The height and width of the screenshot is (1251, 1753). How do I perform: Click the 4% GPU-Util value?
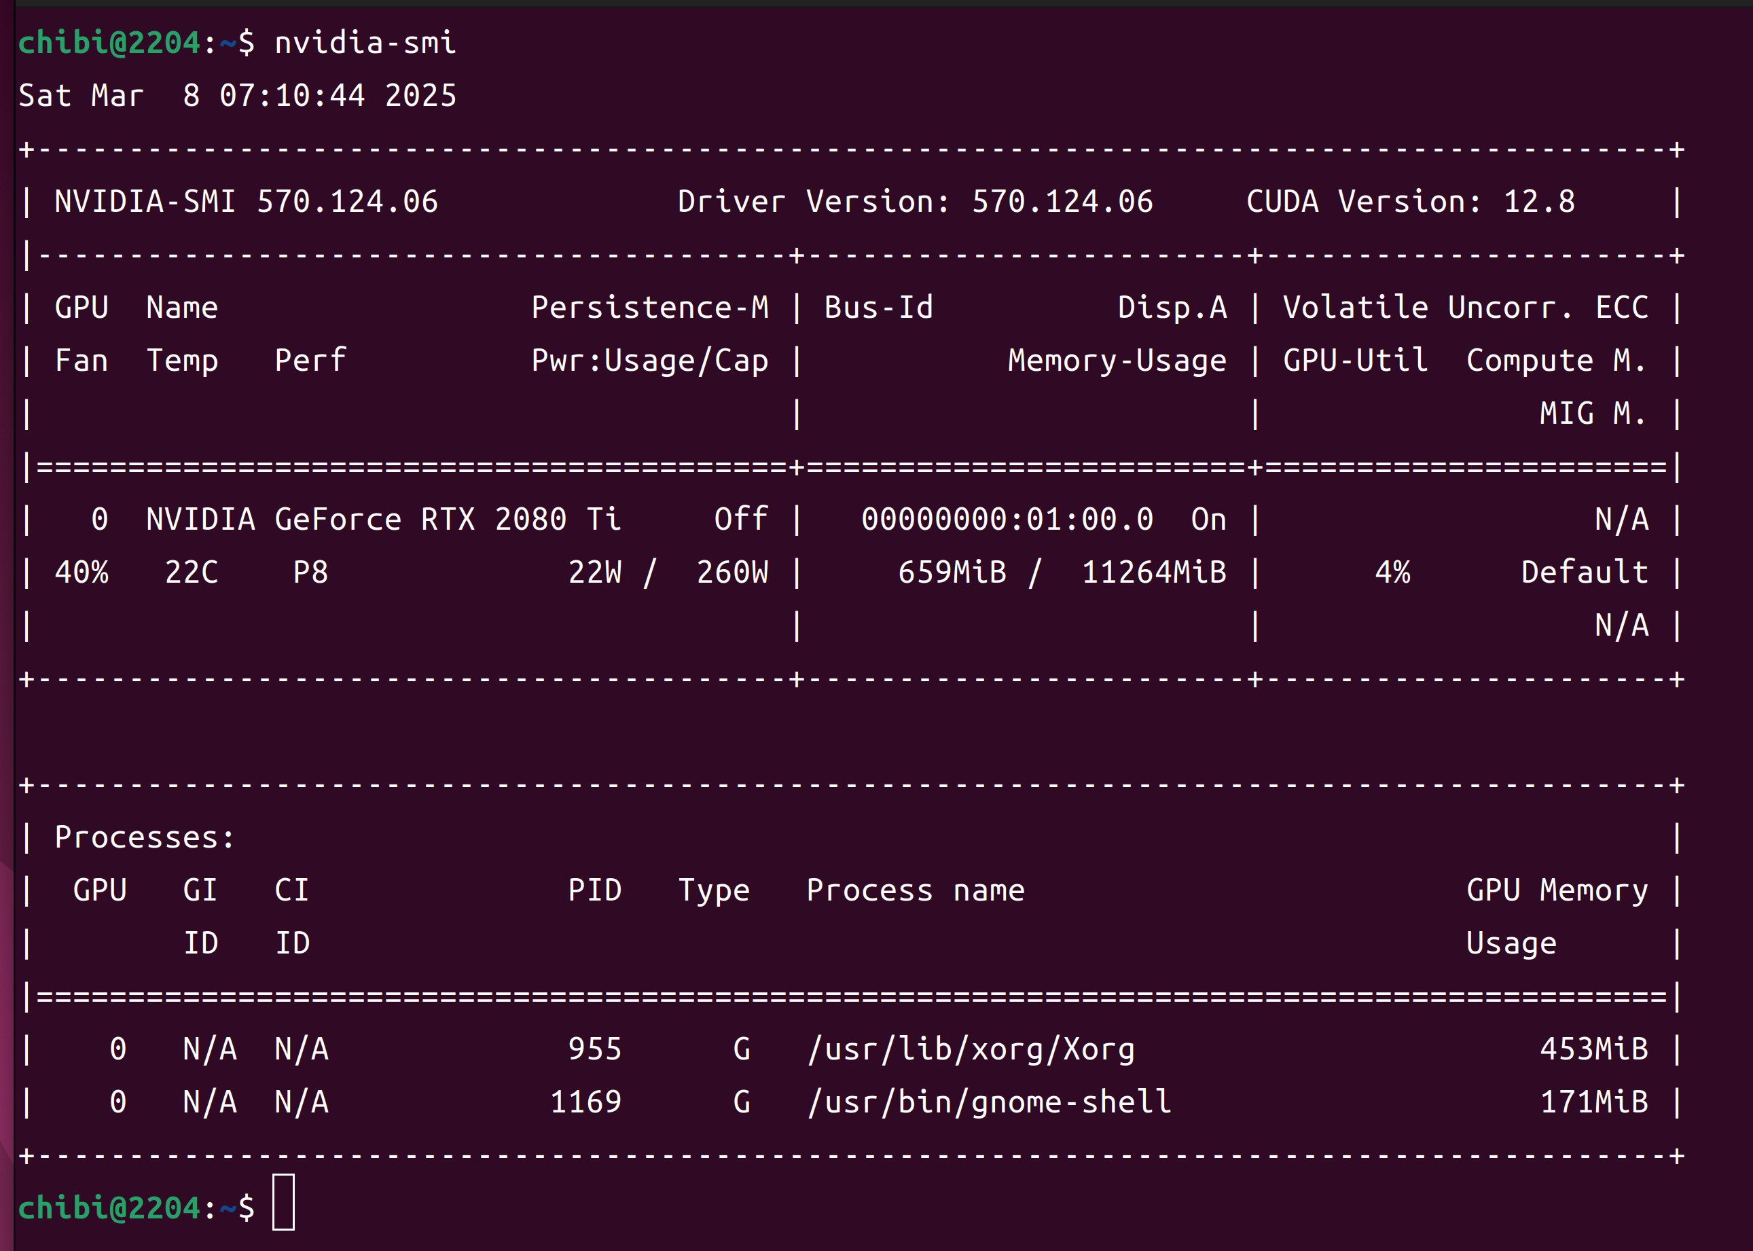[x=1392, y=573]
